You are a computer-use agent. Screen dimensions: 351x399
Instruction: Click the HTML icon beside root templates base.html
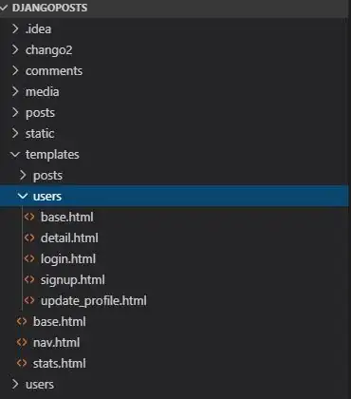click(x=22, y=321)
